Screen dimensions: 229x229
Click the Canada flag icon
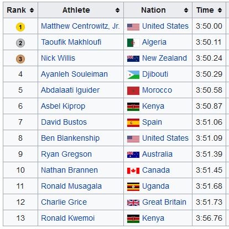[133, 171]
